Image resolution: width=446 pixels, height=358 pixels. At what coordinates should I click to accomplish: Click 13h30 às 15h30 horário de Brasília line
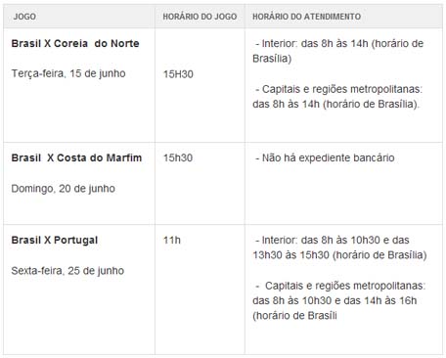pos(339,255)
